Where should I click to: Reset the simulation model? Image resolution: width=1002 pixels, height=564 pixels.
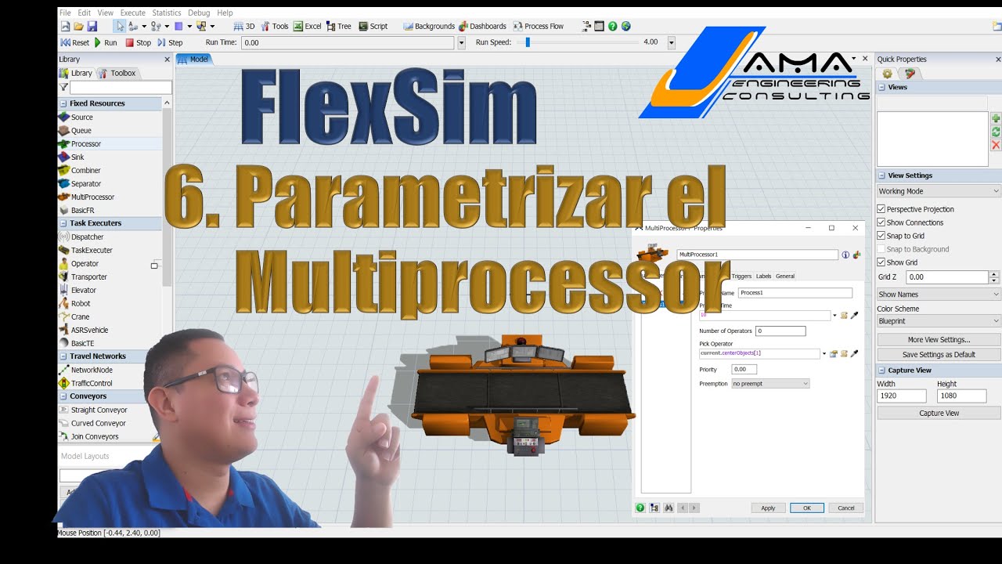coord(75,42)
